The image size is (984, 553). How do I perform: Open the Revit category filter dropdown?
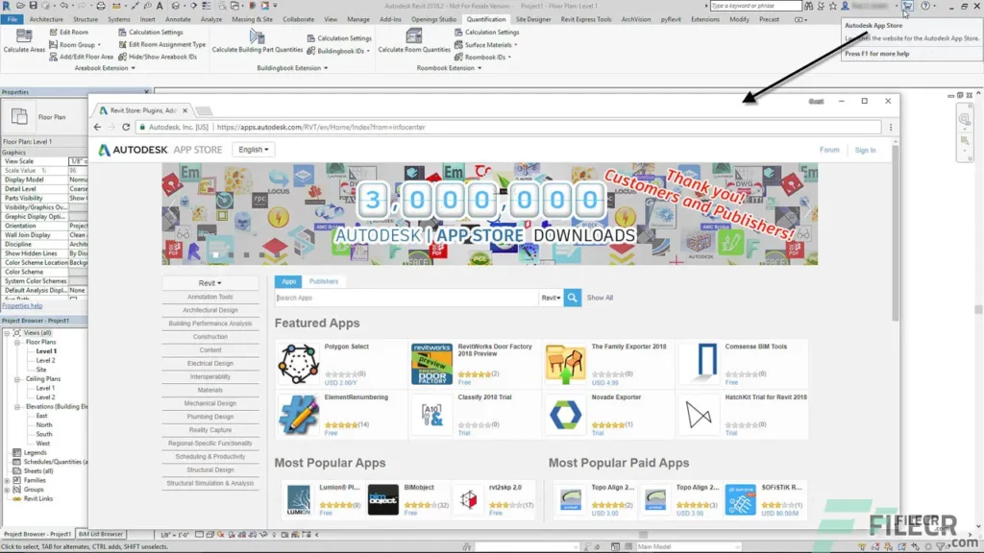click(x=552, y=298)
